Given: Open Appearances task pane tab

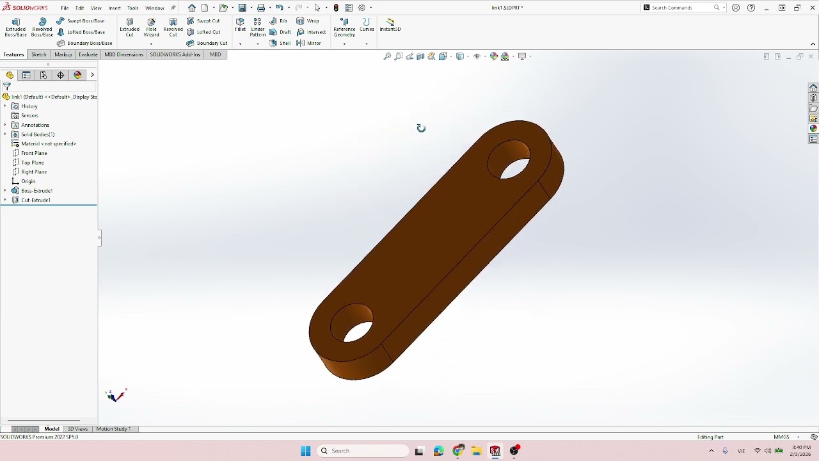Looking at the screenshot, I should click(x=813, y=129).
